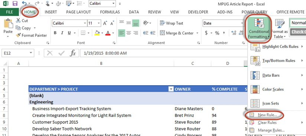Click the Insert Function fx icon
The height and width of the screenshot is (136, 306).
(x=73, y=53)
